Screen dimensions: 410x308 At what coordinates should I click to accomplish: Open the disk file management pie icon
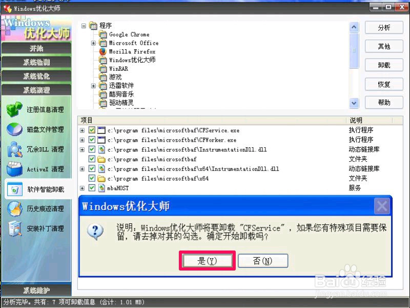click(14, 129)
